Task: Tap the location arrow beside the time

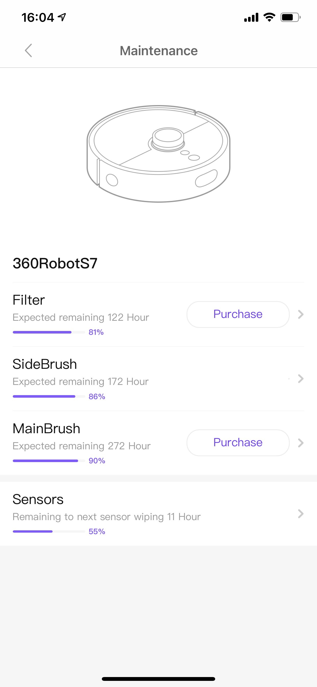Action: [62, 17]
